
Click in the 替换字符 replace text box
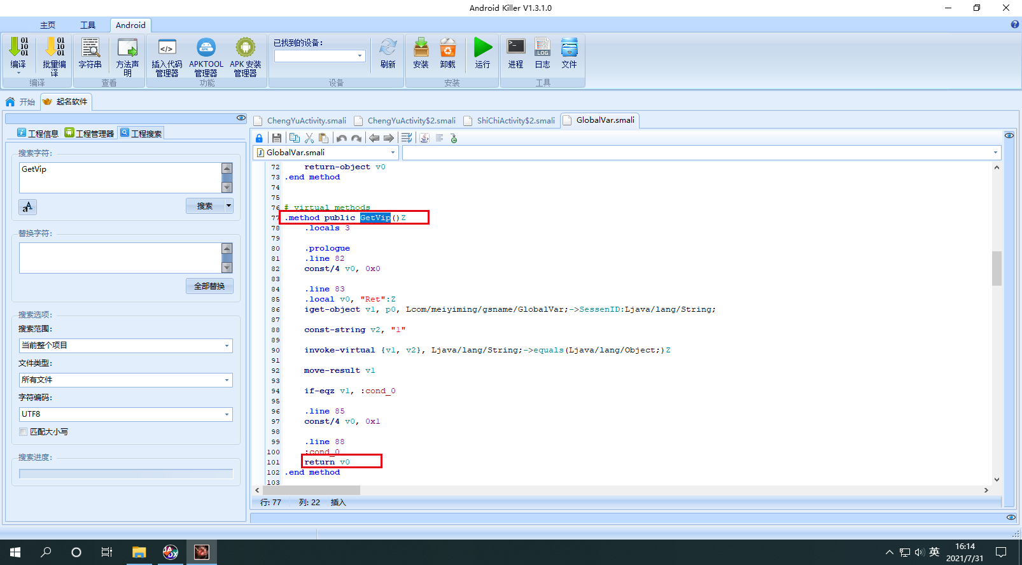pyautogui.click(x=120, y=258)
